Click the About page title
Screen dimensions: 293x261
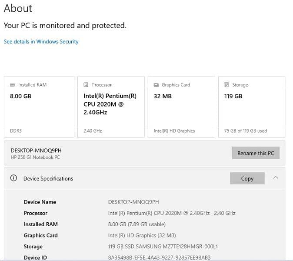[x=18, y=8]
